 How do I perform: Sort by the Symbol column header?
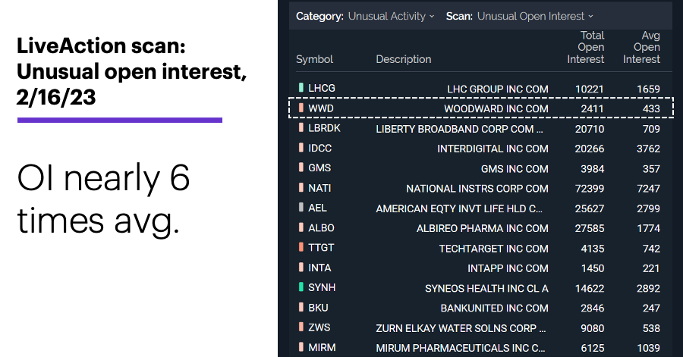point(314,59)
